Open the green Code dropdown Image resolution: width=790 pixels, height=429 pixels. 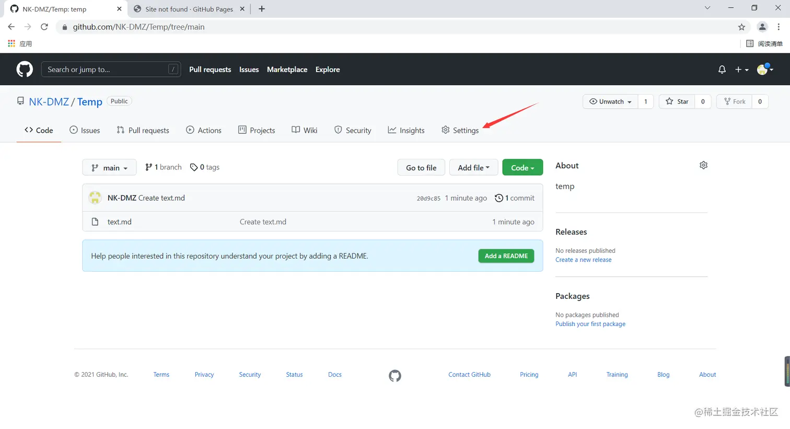[x=522, y=168]
